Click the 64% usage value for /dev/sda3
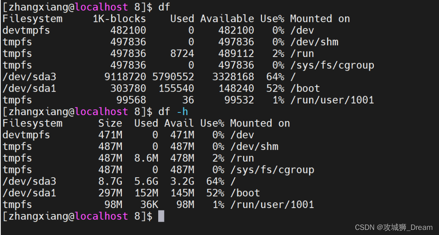 [275, 77]
